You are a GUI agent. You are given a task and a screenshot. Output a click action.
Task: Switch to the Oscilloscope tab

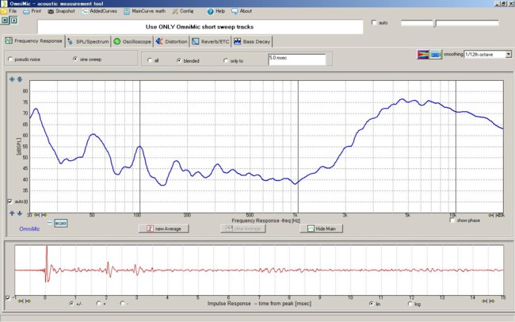click(x=132, y=42)
